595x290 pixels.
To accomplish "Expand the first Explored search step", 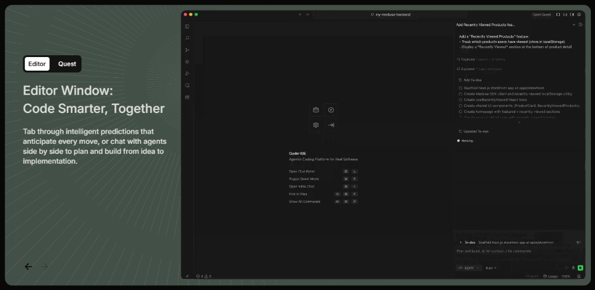I will point(481,59).
